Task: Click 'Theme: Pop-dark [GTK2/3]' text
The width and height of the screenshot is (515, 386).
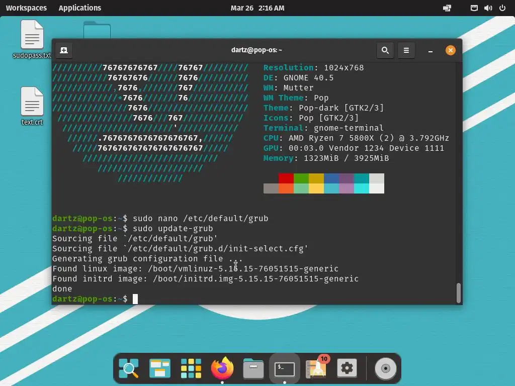Action: click(323, 108)
